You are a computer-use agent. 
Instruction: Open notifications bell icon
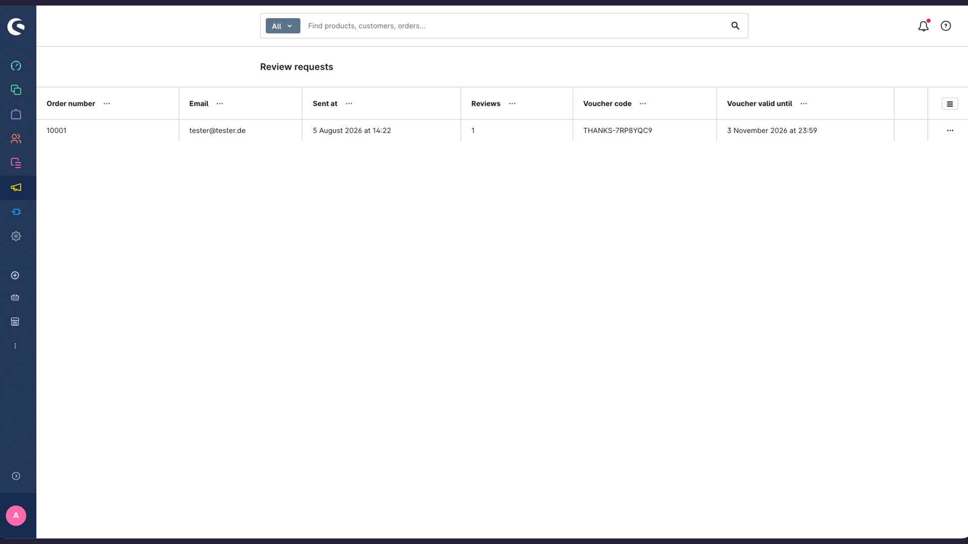[923, 26]
